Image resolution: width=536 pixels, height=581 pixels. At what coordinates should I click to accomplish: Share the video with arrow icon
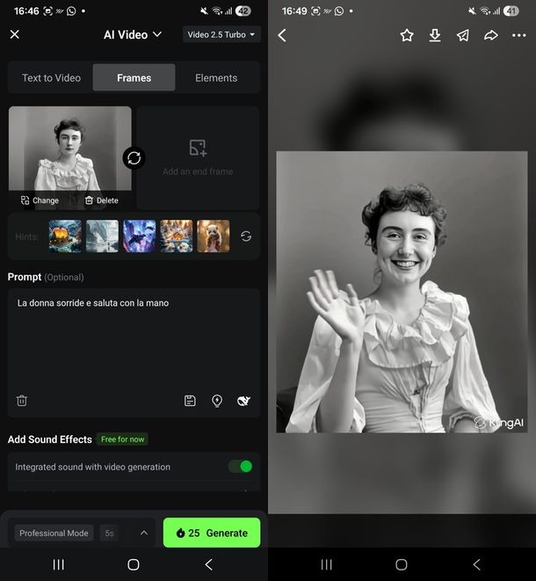tap(491, 35)
